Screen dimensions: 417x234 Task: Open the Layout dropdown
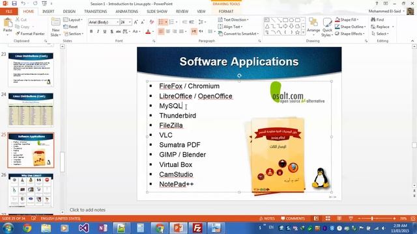coord(73,20)
